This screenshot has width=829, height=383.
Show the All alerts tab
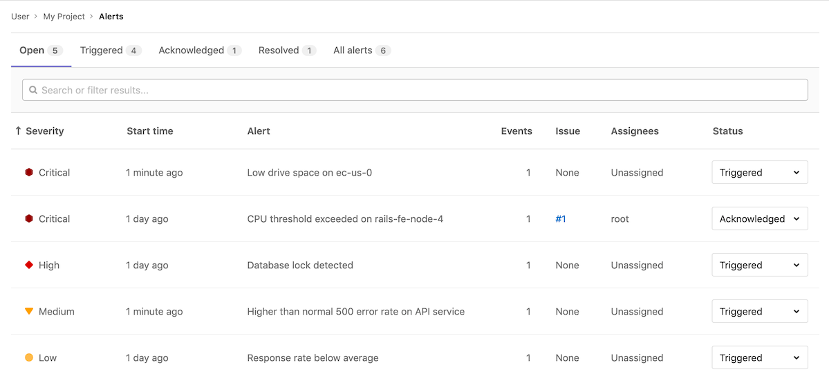[x=362, y=50]
